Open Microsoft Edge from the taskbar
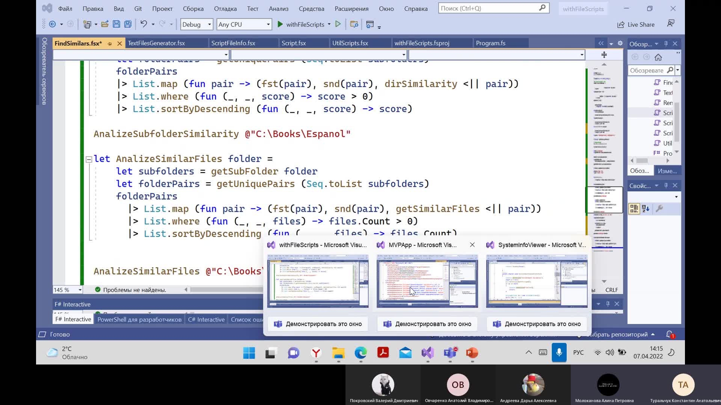The image size is (721, 405). tap(360, 353)
